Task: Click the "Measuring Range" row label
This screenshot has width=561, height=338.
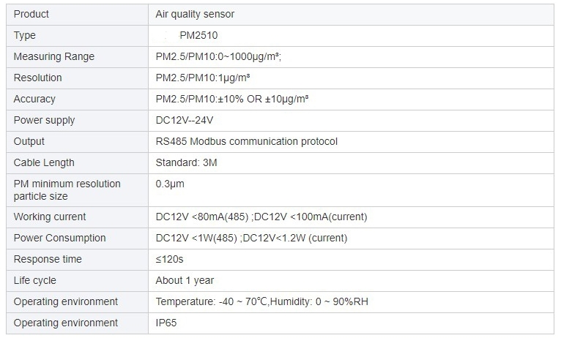Action: point(54,56)
